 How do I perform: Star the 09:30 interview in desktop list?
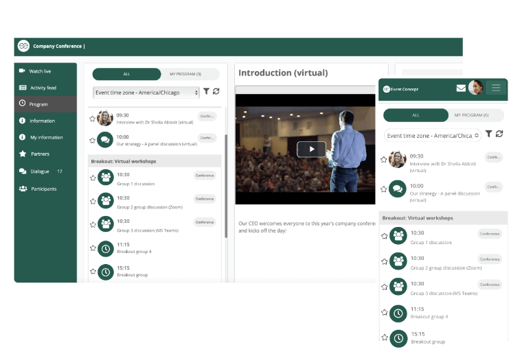(x=92, y=119)
